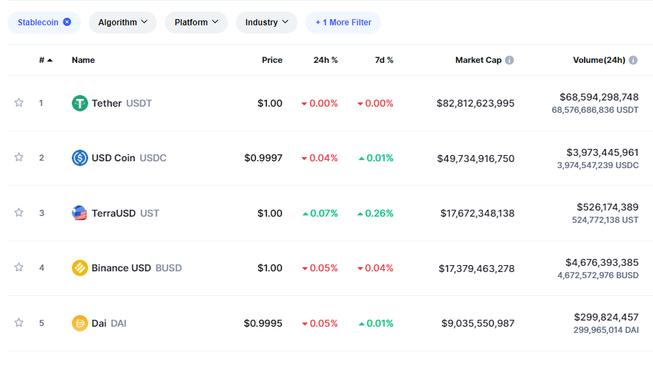The height and width of the screenshot is (367, 653).
Task: Click USD Coin market cap $49,734,916,750
Action: coord(476,159)
